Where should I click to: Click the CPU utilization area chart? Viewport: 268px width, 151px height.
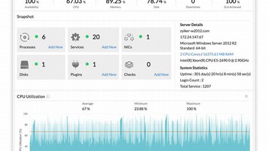coord(140,133)
